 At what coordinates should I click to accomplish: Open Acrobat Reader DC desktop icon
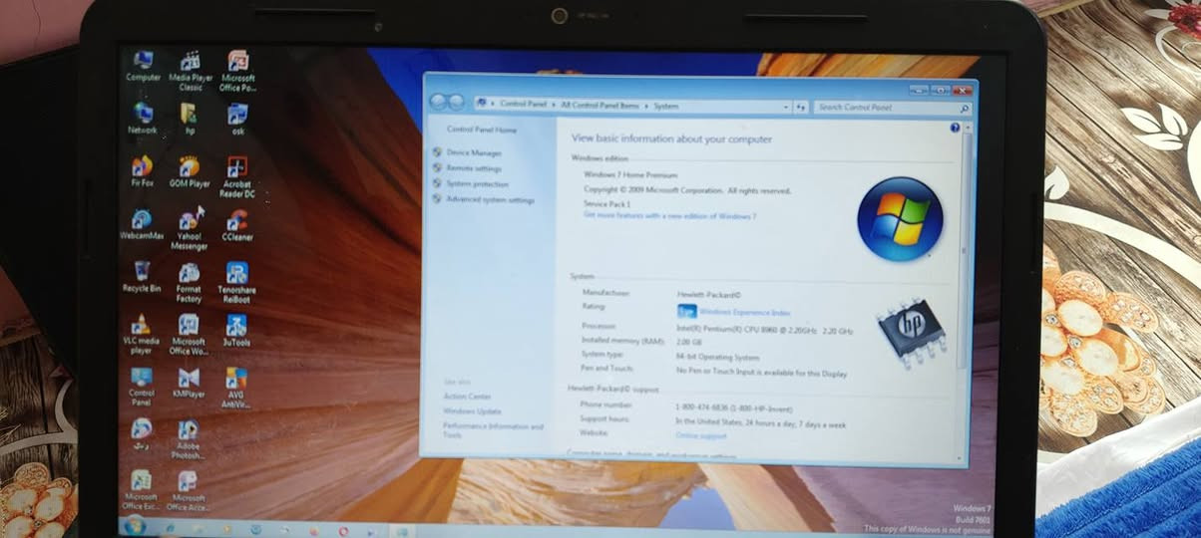[237, 175]
